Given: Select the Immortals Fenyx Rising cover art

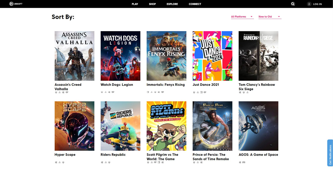Looking at the screenshot, I should [167, 56].
